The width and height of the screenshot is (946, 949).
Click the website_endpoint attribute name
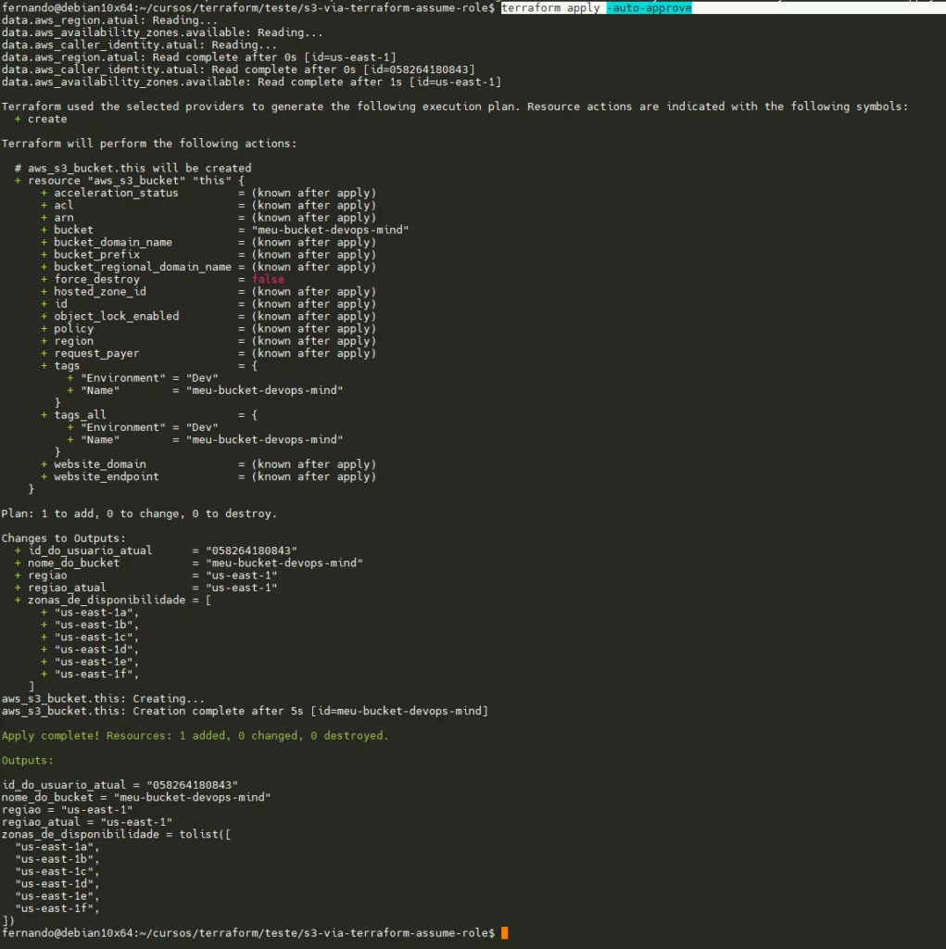pos(106,476)
